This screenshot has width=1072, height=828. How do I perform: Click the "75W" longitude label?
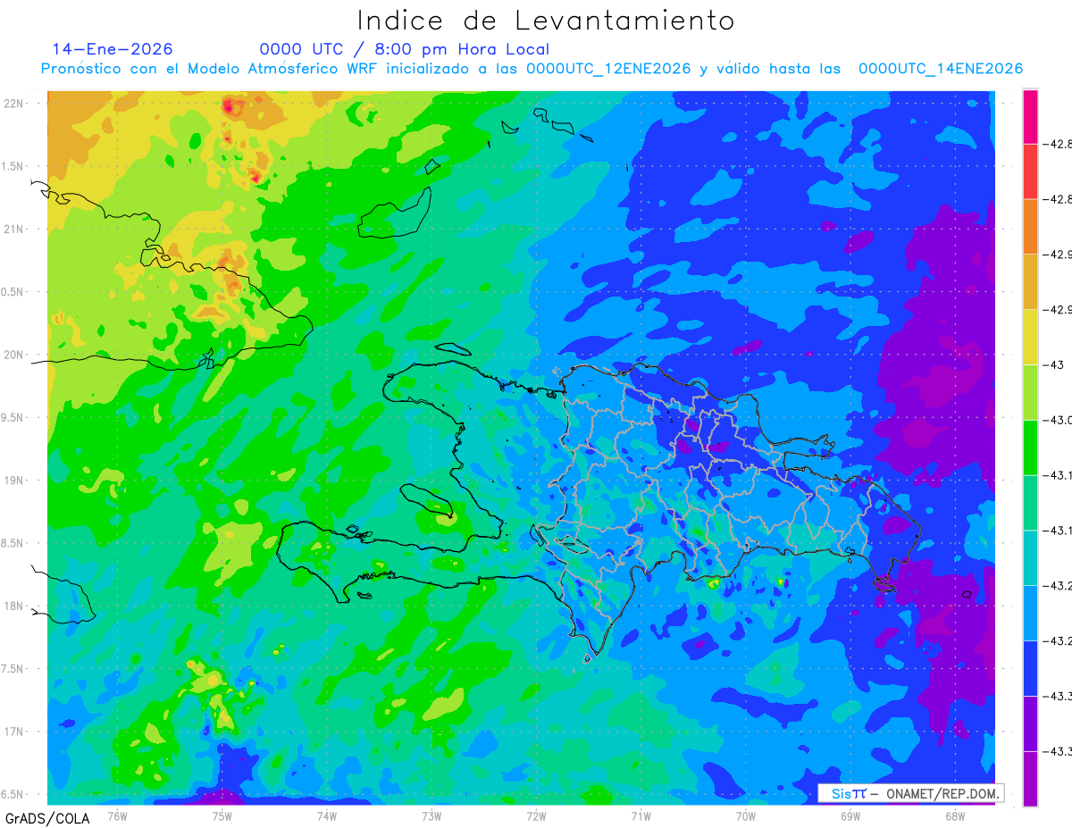point(222,815)
